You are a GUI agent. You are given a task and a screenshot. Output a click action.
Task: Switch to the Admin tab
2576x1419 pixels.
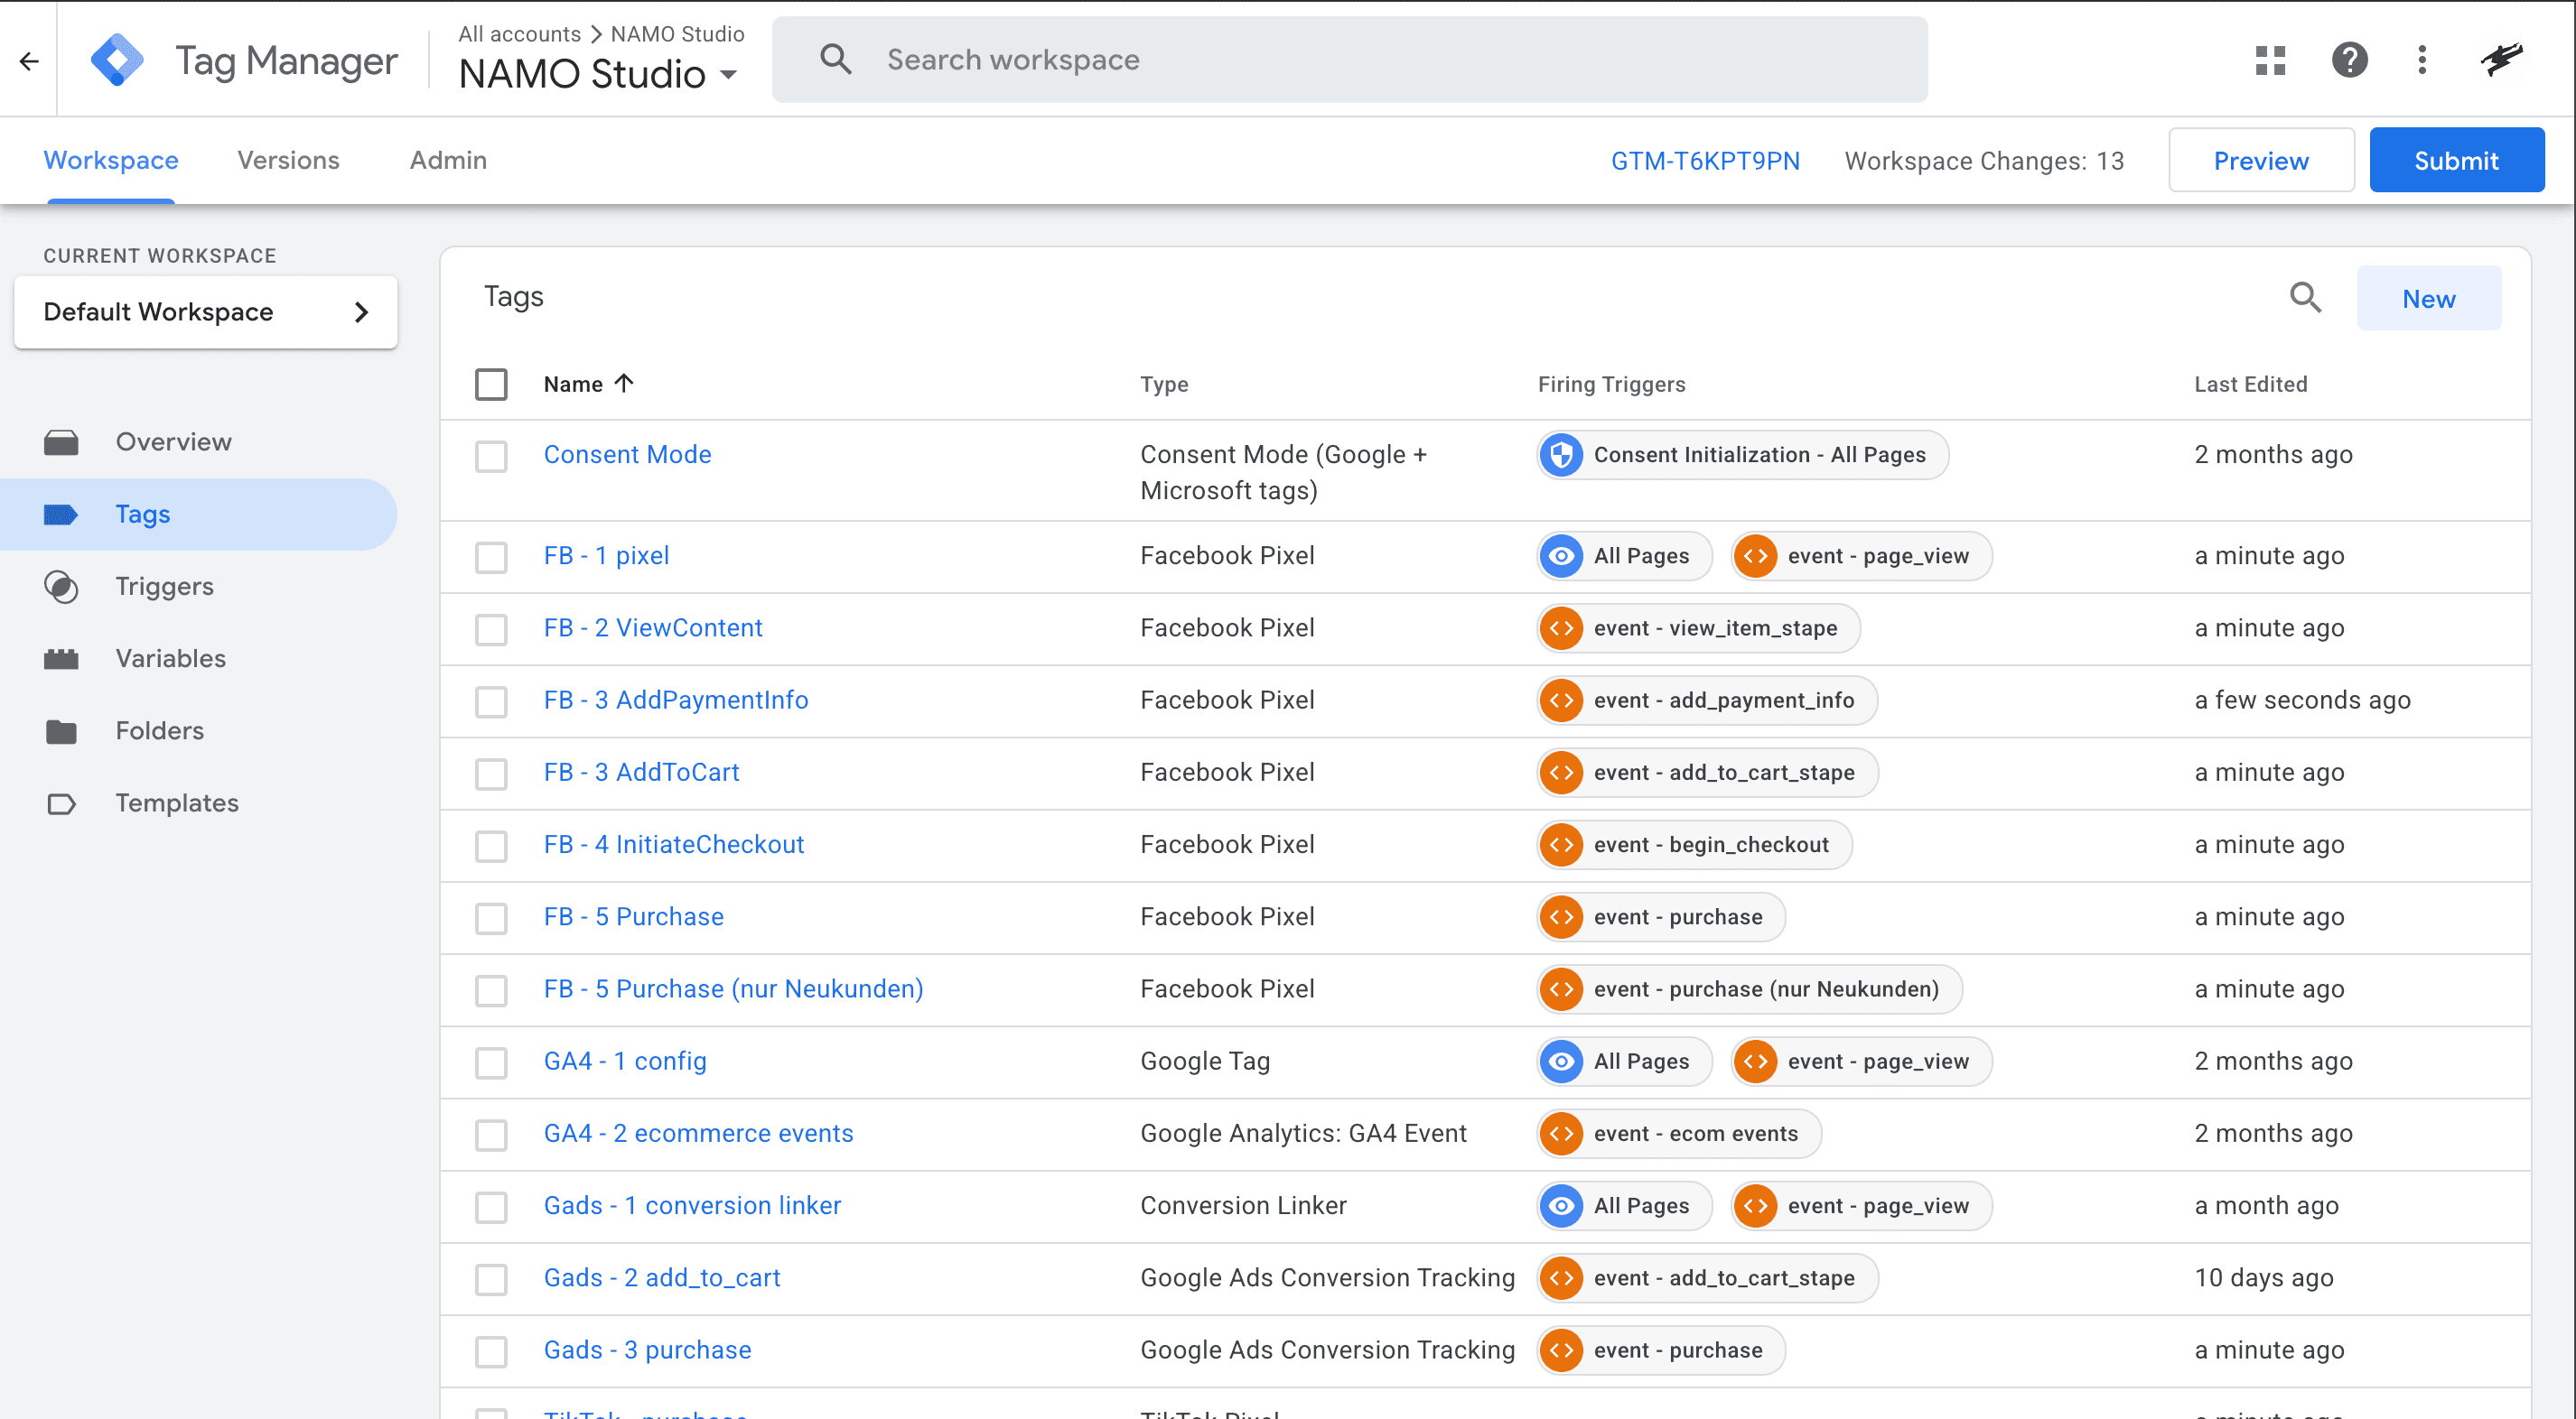(x=447, y=160)
